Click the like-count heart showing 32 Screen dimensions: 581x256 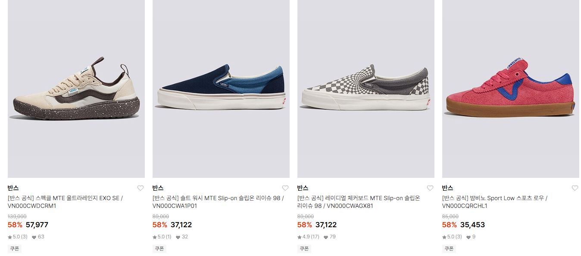pyautogui.click(x=178, y=237)
